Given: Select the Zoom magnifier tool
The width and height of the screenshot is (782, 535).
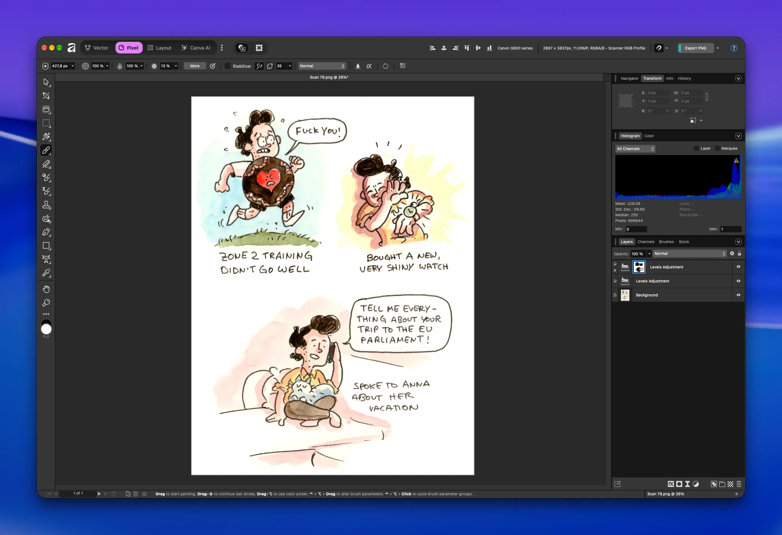Looking at the screenshot, I should tap(46, 303).
